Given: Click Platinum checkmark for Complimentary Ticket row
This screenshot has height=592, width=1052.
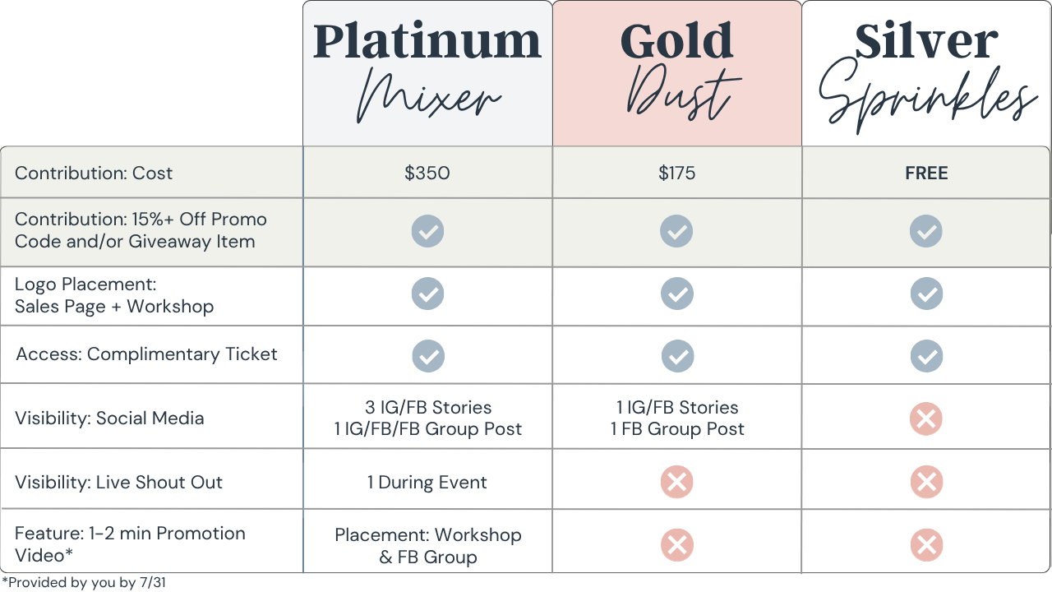Looking at the screenshot, I should 427,356.
